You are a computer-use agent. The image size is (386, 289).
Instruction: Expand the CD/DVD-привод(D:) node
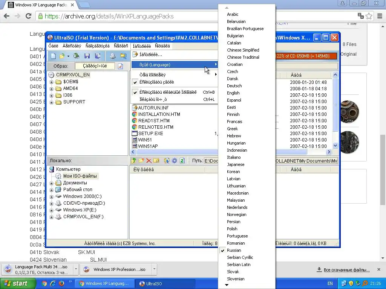(51, 204)
